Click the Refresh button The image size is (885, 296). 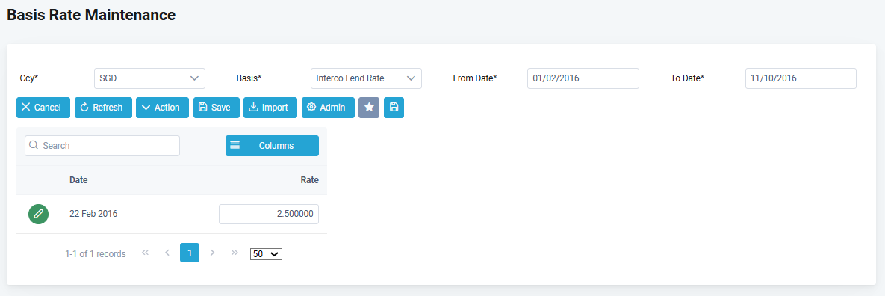[x=103, y=108]
